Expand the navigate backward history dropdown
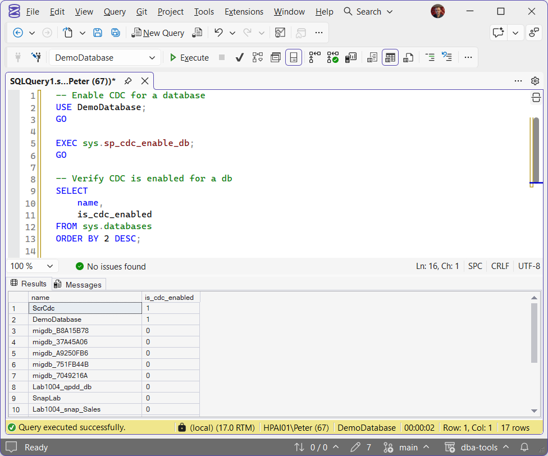The height and width of the screenshot is (456, 548). click(32, 33)
